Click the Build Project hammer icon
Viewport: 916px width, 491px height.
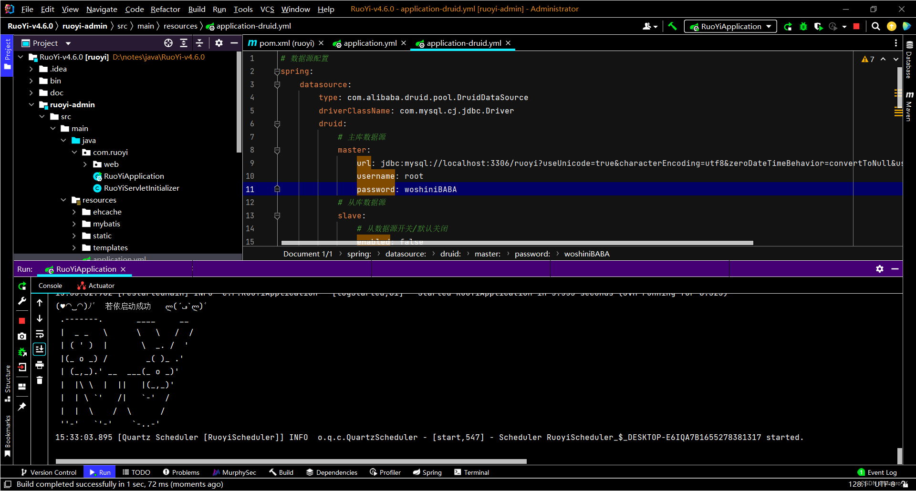(x=672, y=26)
